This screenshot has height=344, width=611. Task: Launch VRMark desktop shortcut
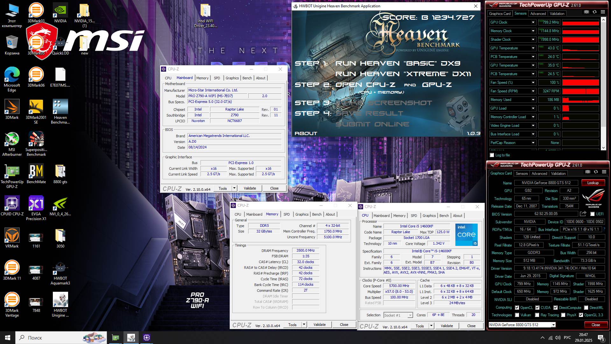coord(12,238)
